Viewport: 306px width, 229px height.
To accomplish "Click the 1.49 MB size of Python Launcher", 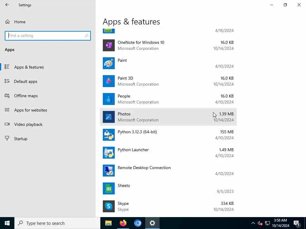I will (x=226, y=150).
